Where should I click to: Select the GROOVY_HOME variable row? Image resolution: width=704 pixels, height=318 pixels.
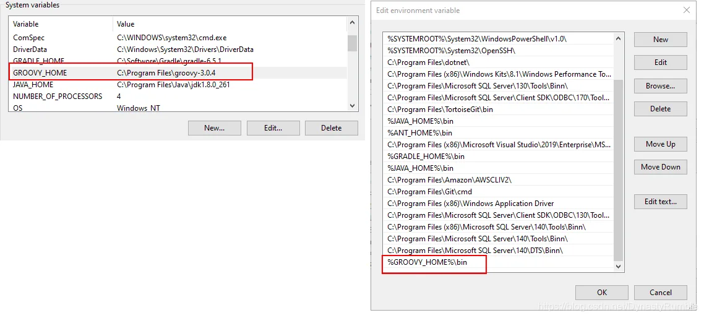[x=178, y=73]
